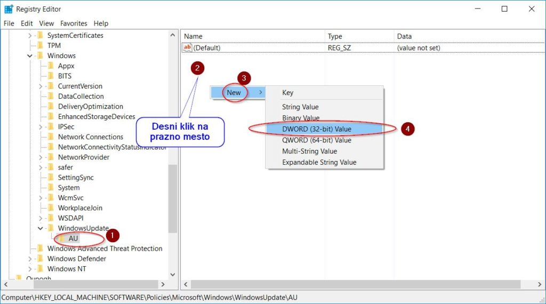Open the Favorites menu
The height and width of the screenshot is (304, 546).
(74, 23)
